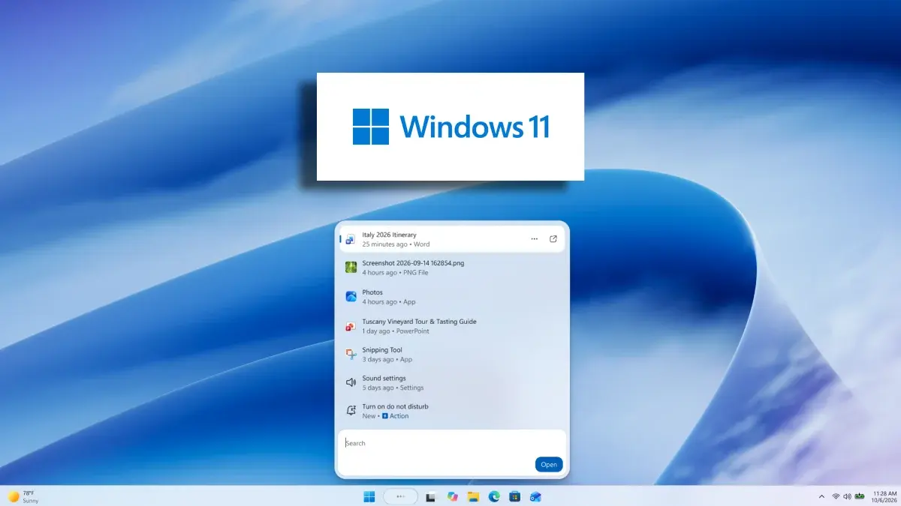Click the bell icon for Turn on do not disturb

point(351,411)
